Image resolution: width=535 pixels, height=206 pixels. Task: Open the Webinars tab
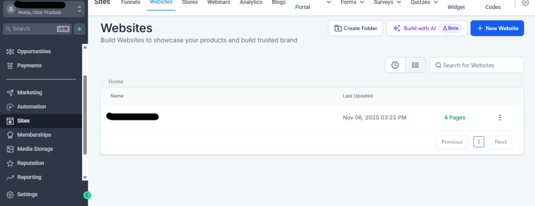pos(219,2)
